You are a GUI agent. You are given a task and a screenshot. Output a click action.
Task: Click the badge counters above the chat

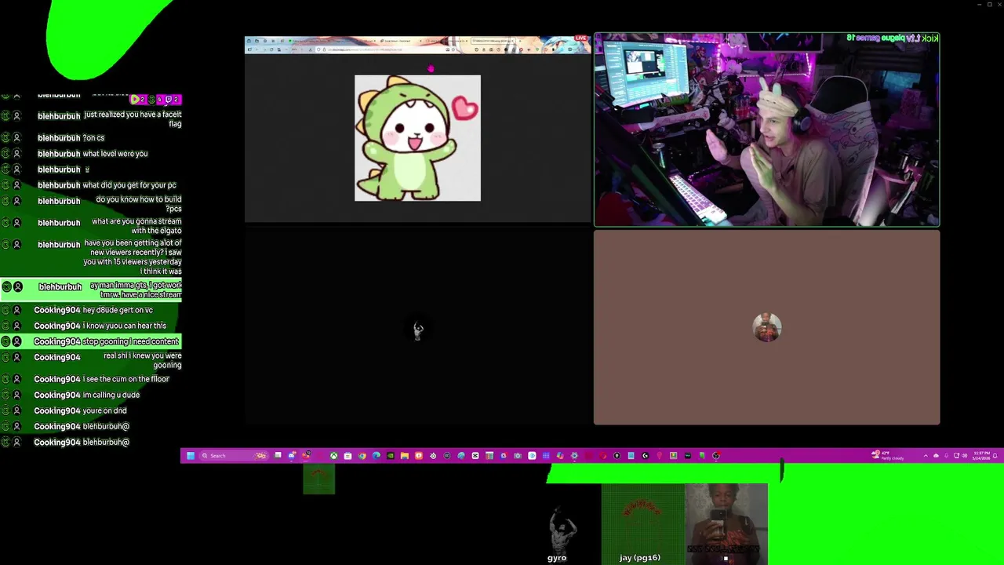coord(155,100)
